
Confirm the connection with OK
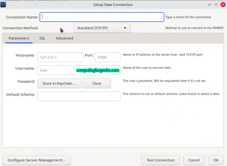pos(216,160)
